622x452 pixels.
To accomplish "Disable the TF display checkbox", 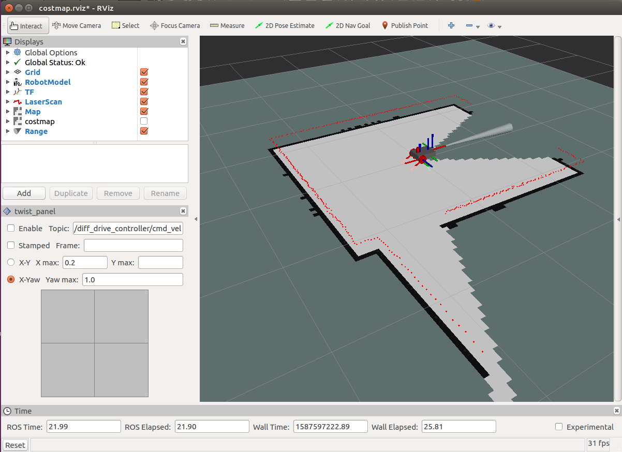I will (x=144, y=92).
